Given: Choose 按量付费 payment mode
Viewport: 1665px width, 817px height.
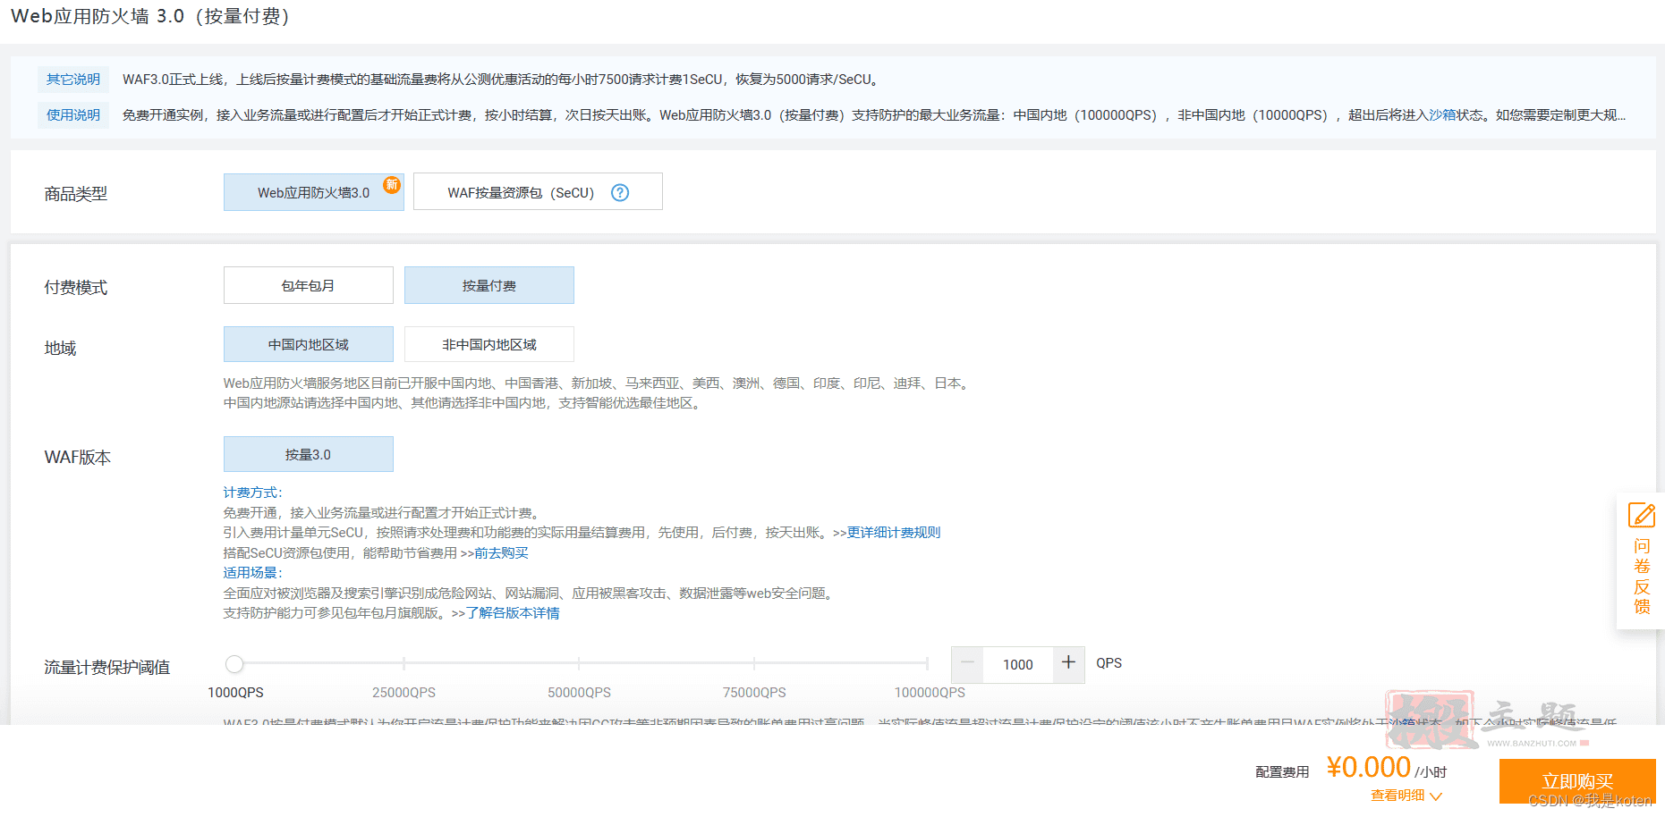Looking at the screenshot, I should click(x=489, y=285).
